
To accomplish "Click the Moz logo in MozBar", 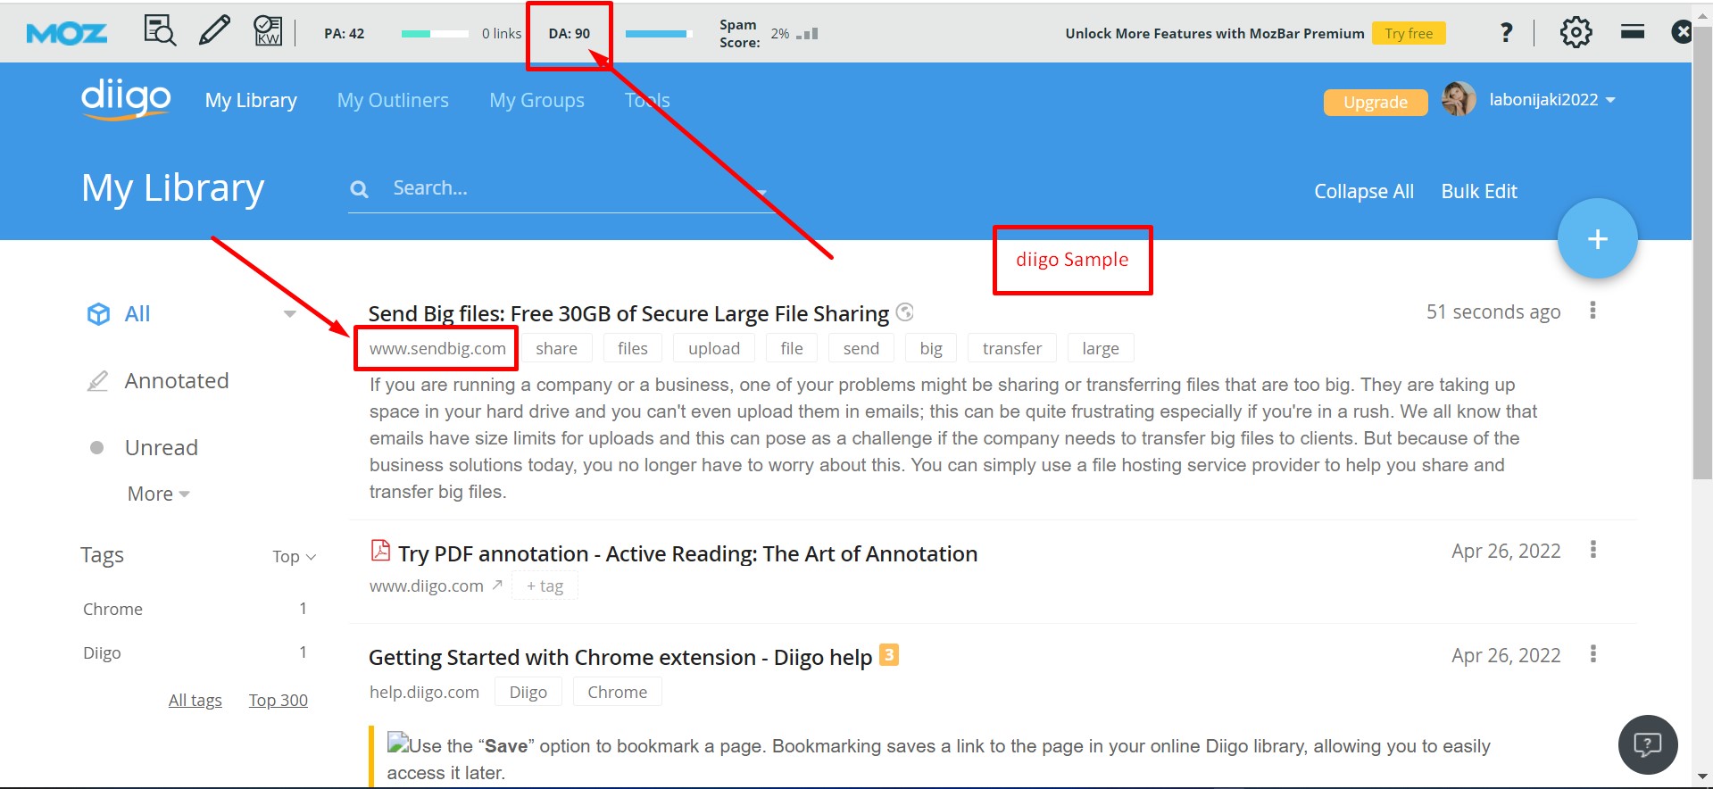I will pos(67,34).
